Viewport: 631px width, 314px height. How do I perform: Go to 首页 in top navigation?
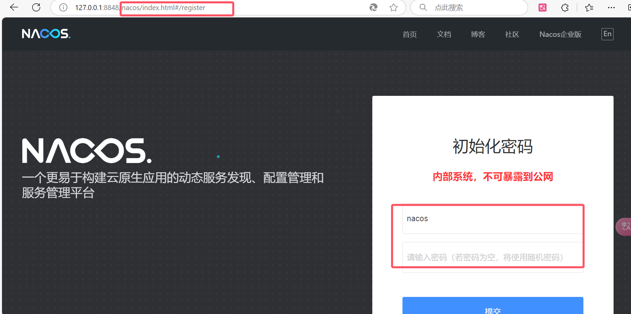(409, 34)
